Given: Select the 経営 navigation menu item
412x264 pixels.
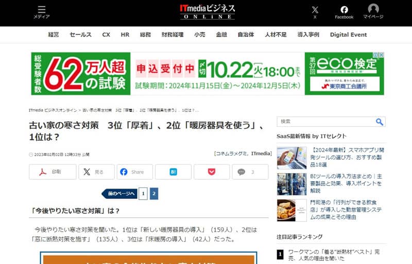Looking at the screenshot, I should tap(54, 35).
